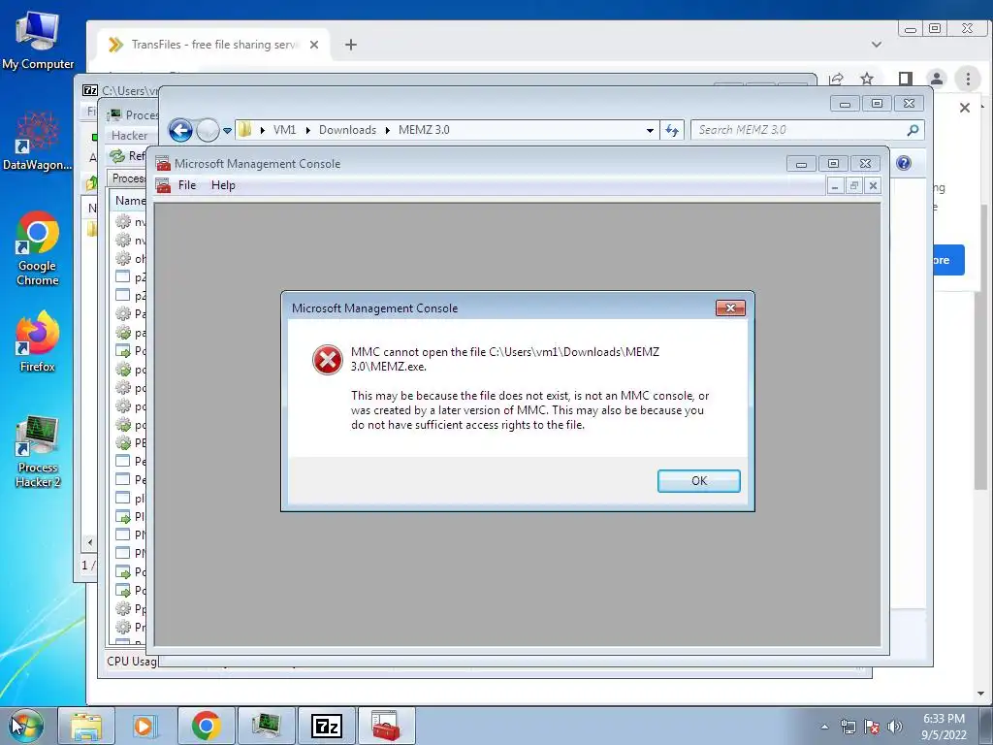Click the Explorer forward navigation button
993x745 pixels.
208,131
